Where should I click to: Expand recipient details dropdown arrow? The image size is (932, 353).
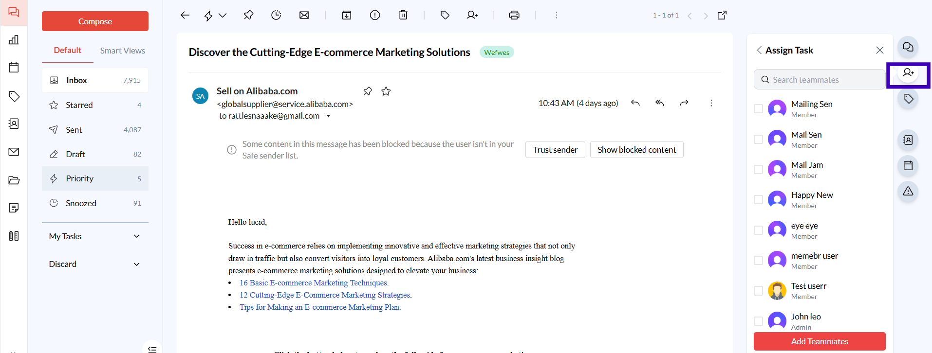328,116
